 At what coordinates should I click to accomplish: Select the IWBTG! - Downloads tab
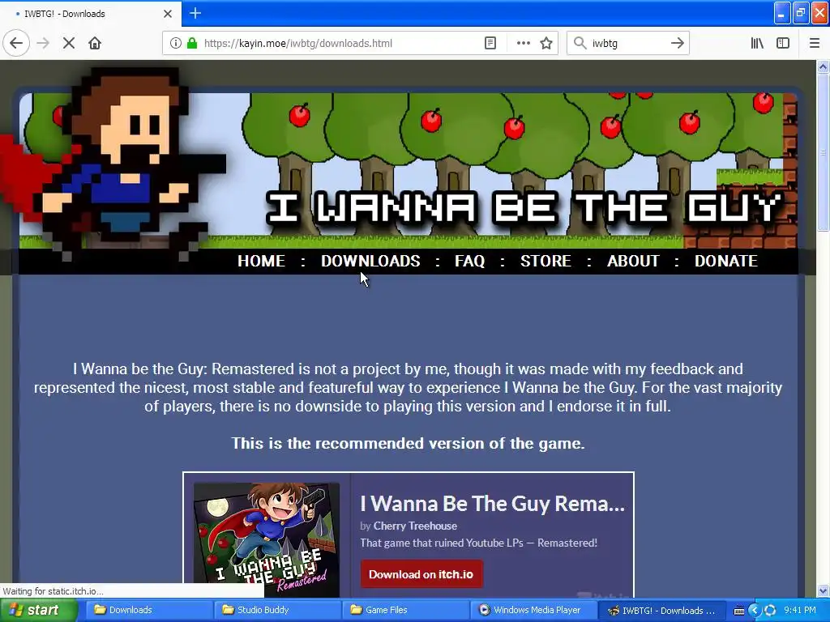point(91,14)
